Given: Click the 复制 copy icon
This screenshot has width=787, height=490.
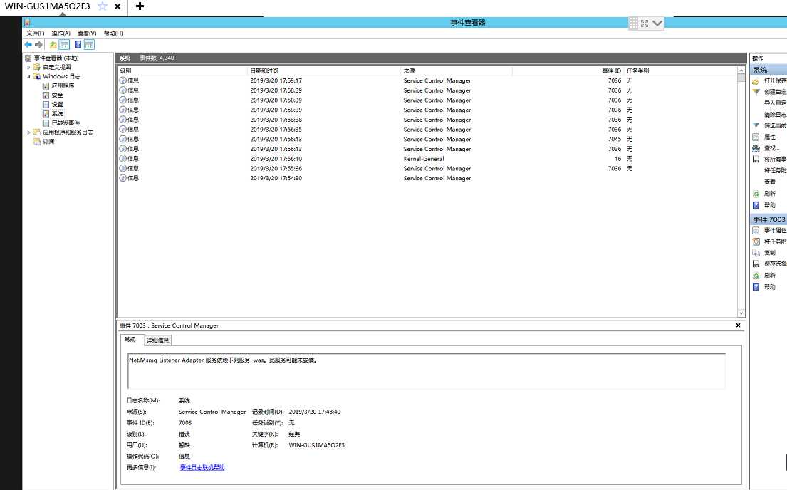Looking at the screenshot, I should [x=756, y=253].
